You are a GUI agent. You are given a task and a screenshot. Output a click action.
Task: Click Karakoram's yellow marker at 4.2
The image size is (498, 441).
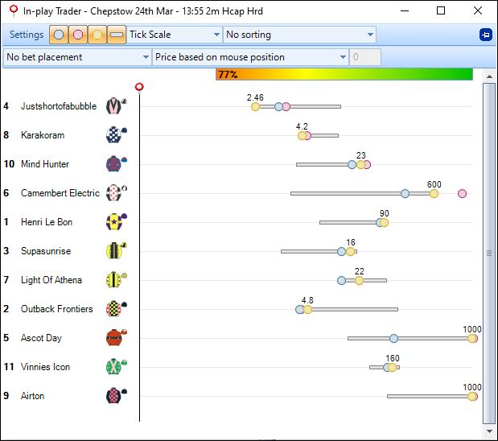[x=302, y=136]
